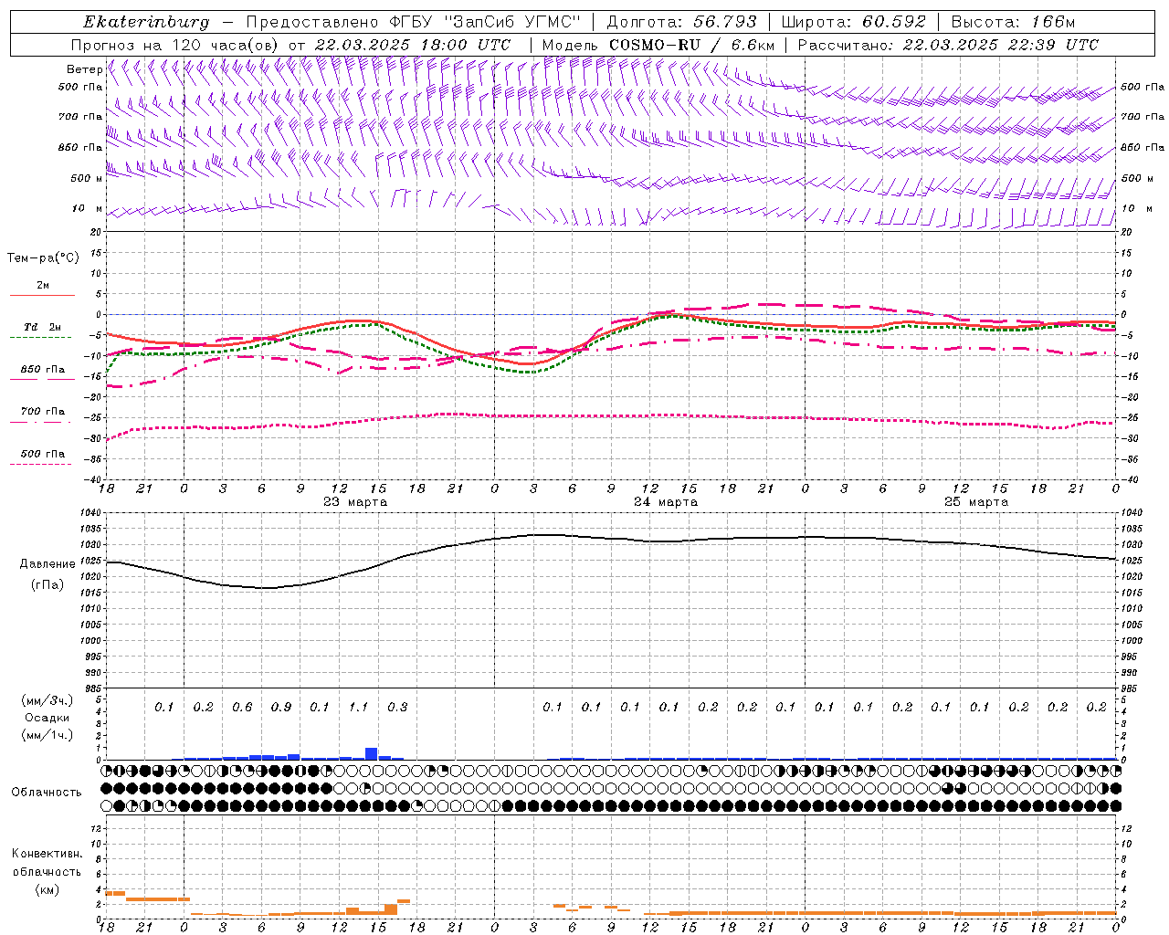Click the 'ЗапСиб УГМС' provider name
Image resolution: width=1169 pixels, height=935 pixels.
click(x=512, y=22)
